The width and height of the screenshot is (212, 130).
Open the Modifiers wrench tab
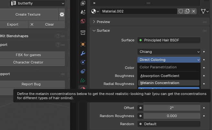[83, 53]
